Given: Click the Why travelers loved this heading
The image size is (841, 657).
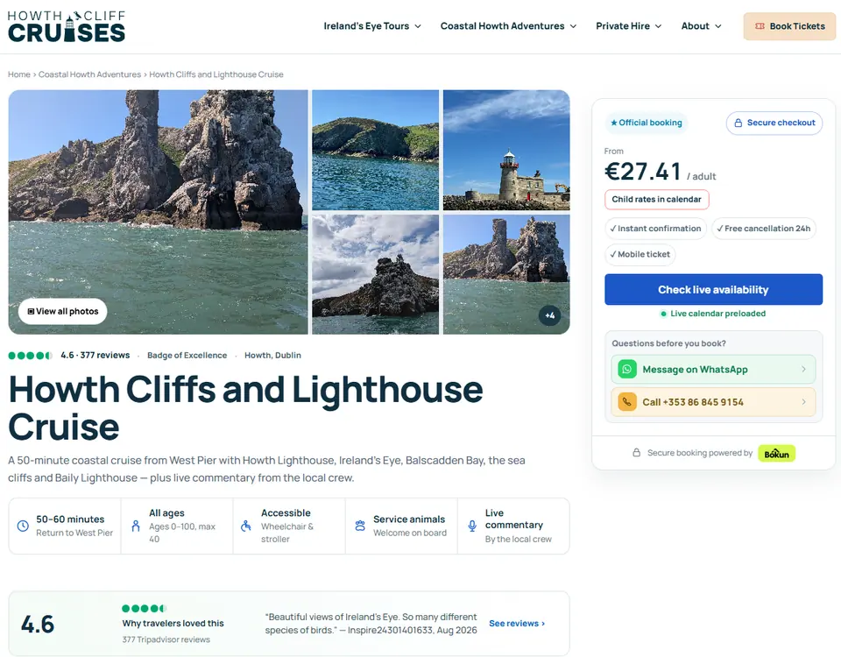Looking at the screenshot, I should [173, 623].
